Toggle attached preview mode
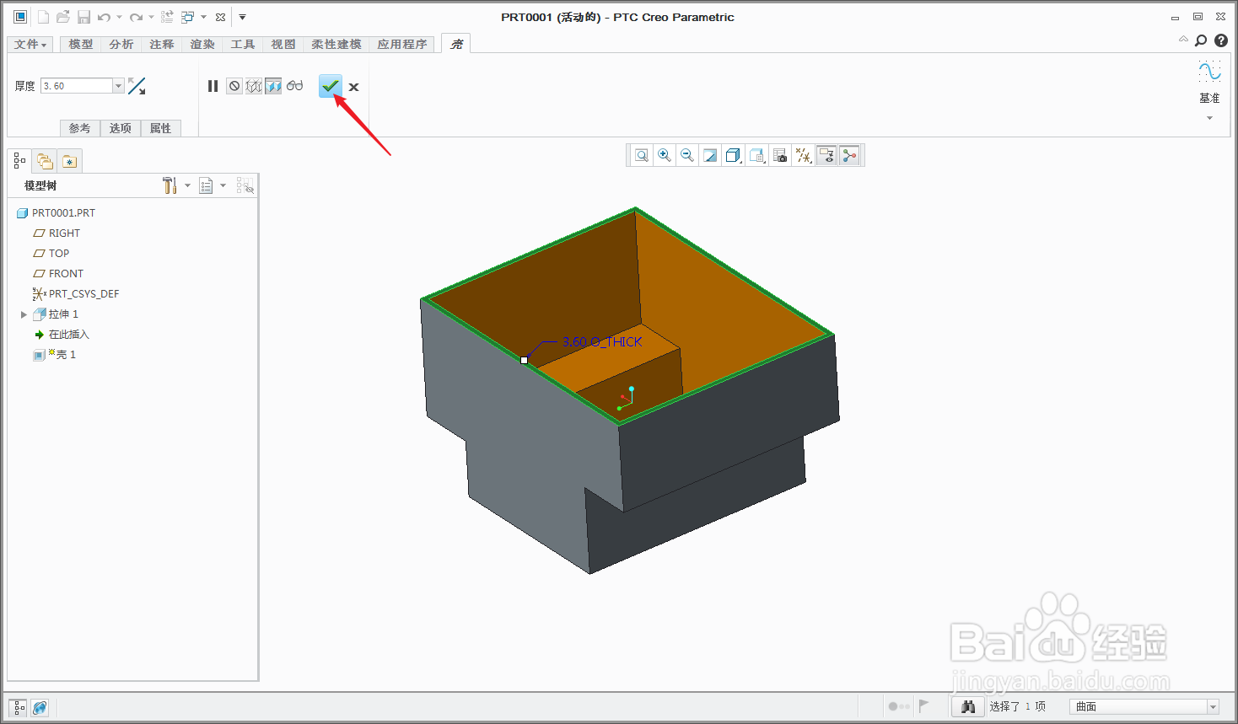This screenshot has width=1238, height=724. (x=273, y=86)
